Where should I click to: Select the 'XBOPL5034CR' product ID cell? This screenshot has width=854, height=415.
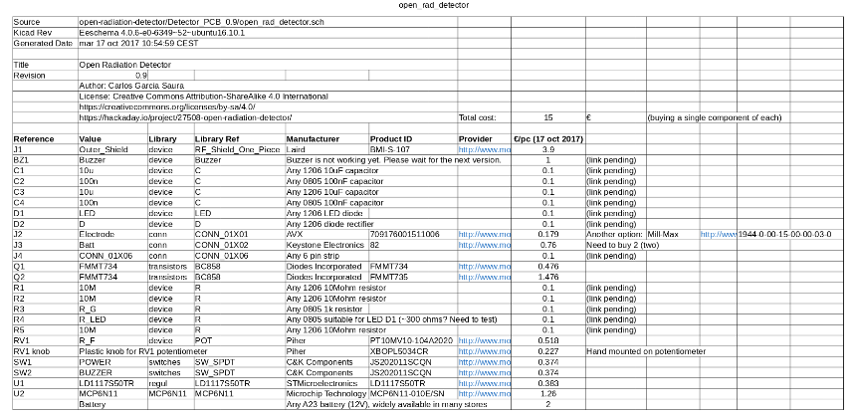pyautogui.click(x=413, y=351)
